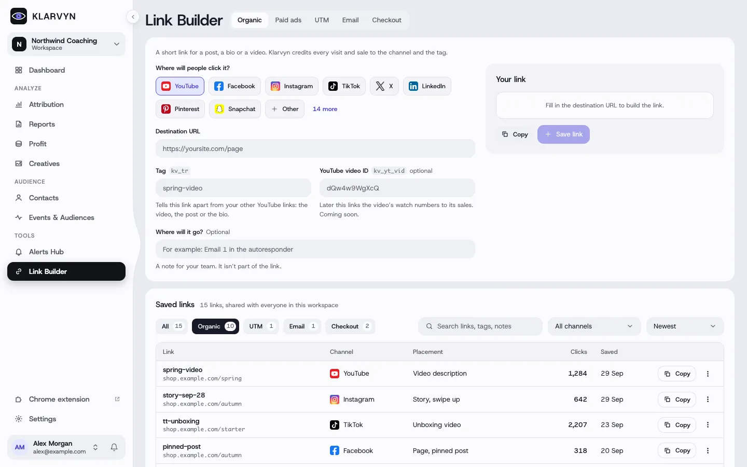Focus the Search links, tags, notes box
This screenshot has height=467, width=747.
(480, 326)
